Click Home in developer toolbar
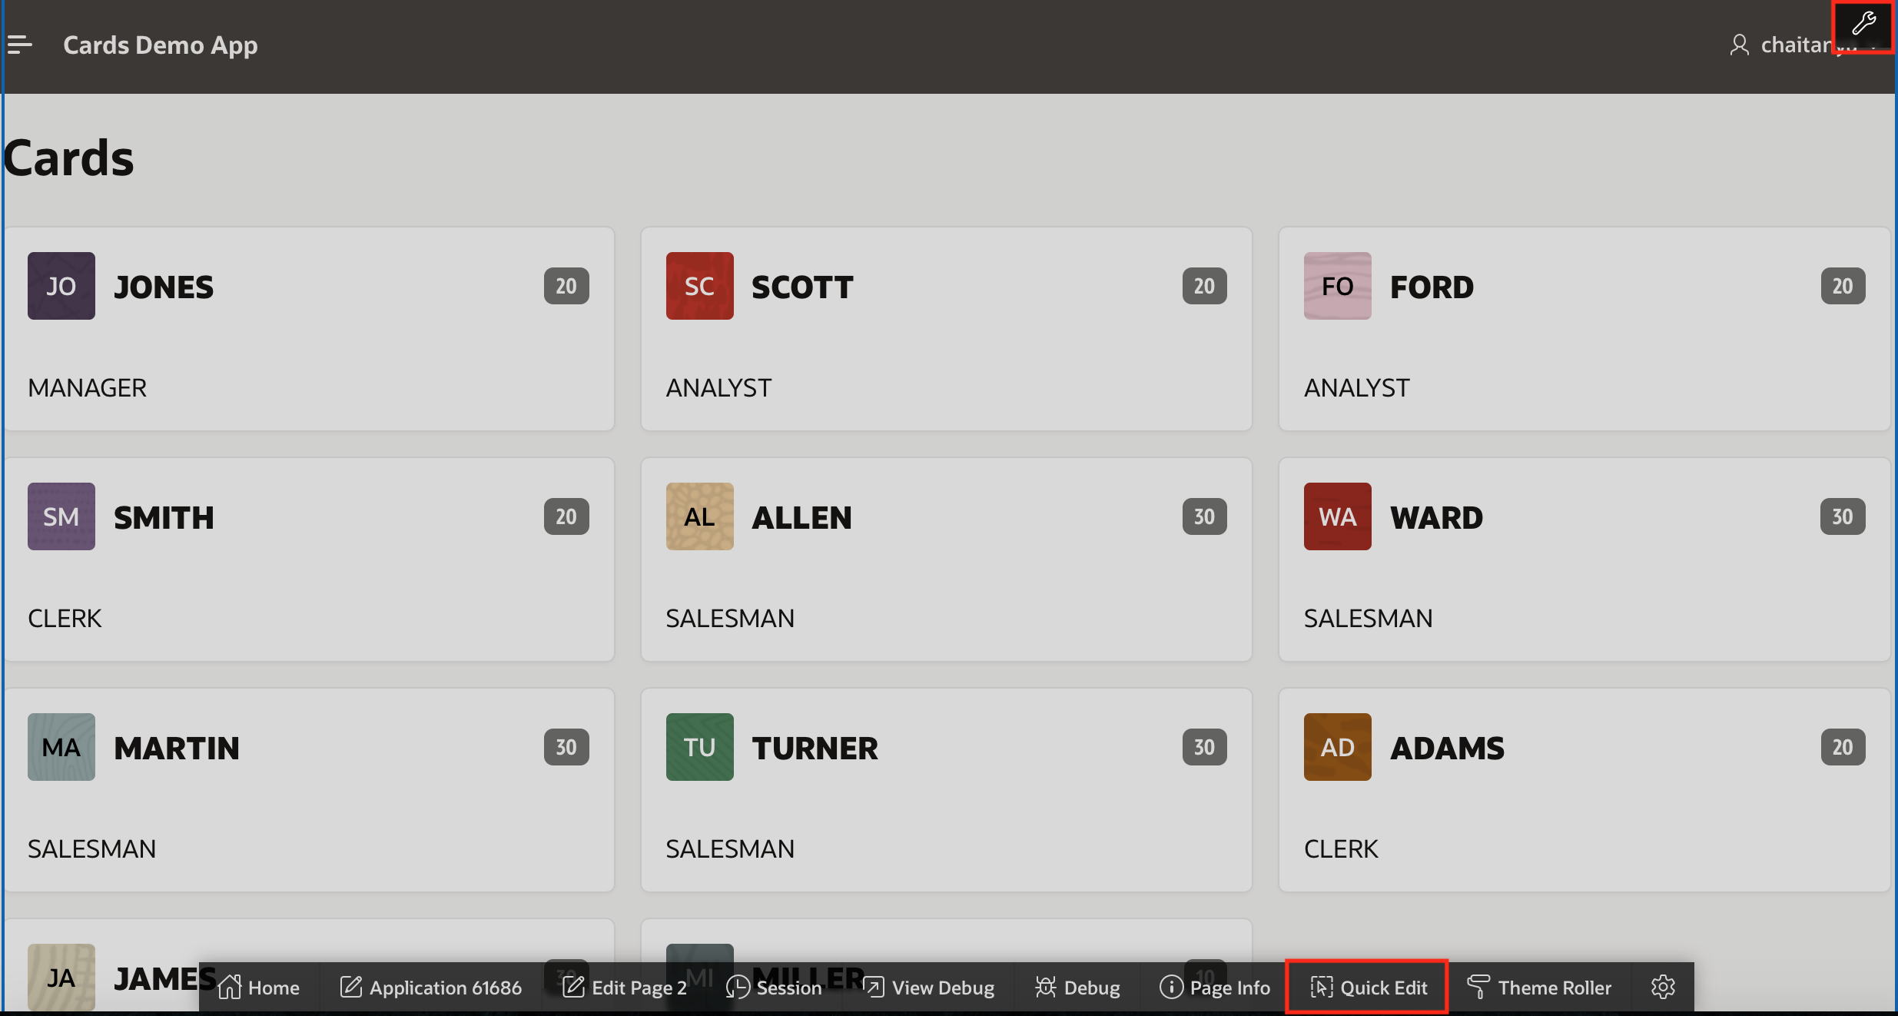 pyautogui.click(x=259, y=988)
